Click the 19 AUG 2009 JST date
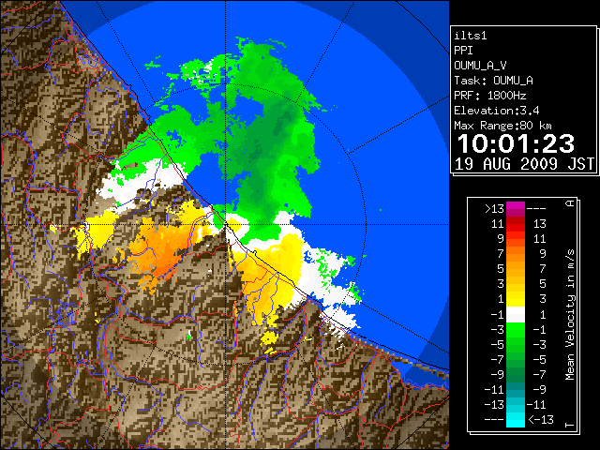This screenshot has width=600, height=450. 524,164
